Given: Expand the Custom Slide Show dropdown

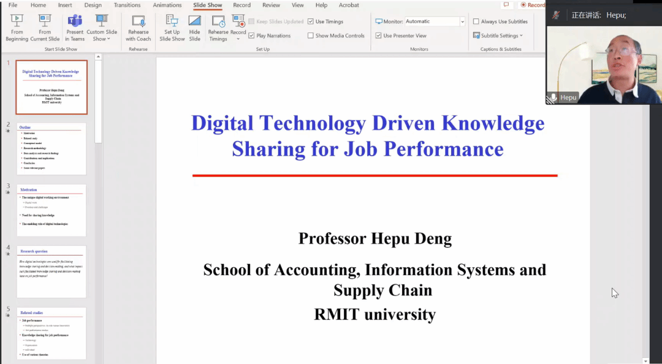Looking at the screenshot, I should coord(102,35).
